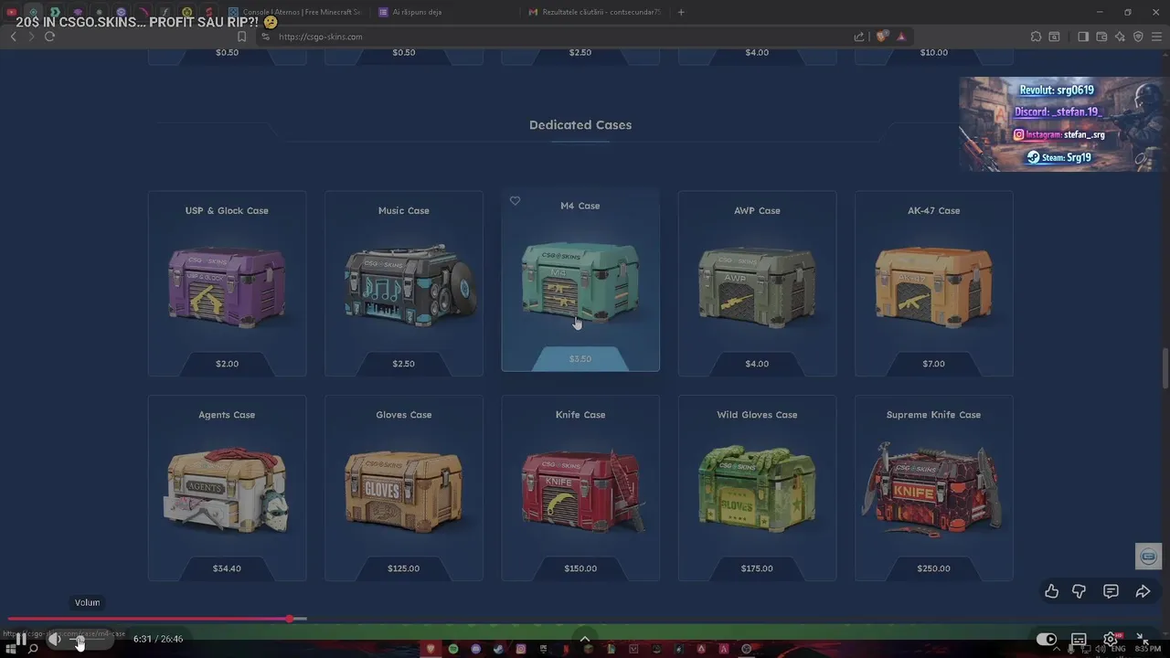This screenshot has width=1170, height=658.
Task: Exit fullscreen mode
Action: pyautogui.click(x=1142, y=639)
